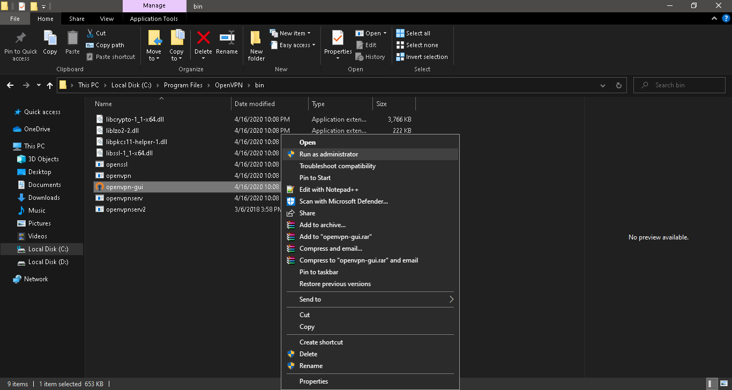Choose Scan with Microsoft Defender

(x=370, y=201)
